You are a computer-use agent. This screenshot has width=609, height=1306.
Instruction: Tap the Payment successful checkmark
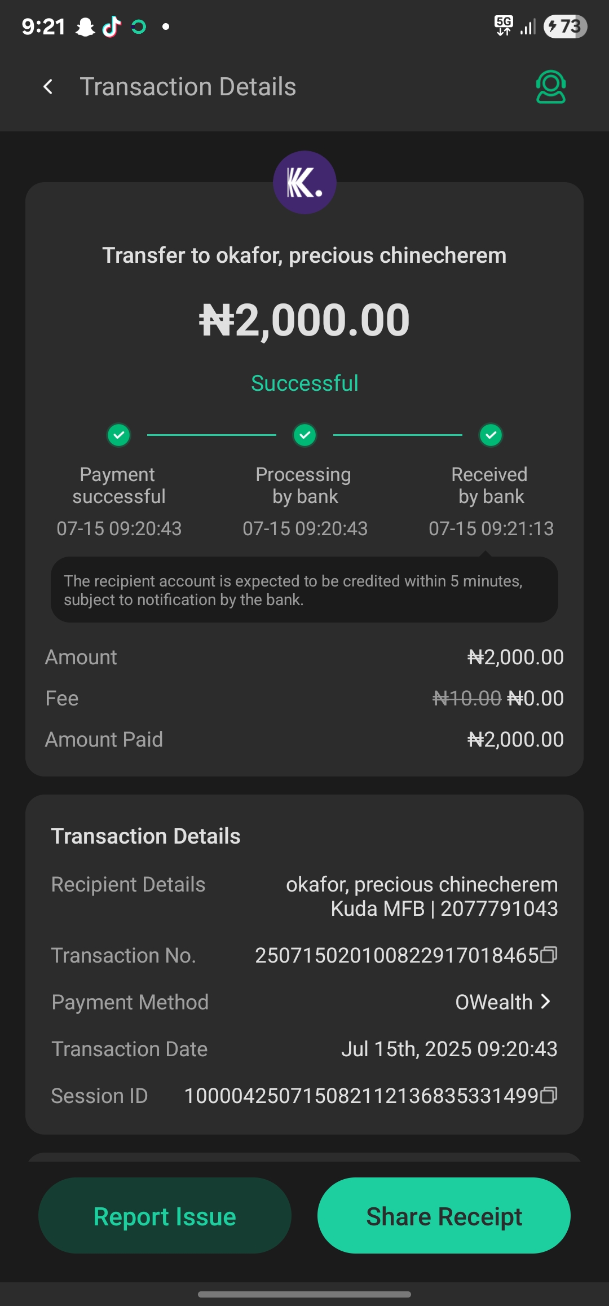pyautogui.click(x=119, y=435)
